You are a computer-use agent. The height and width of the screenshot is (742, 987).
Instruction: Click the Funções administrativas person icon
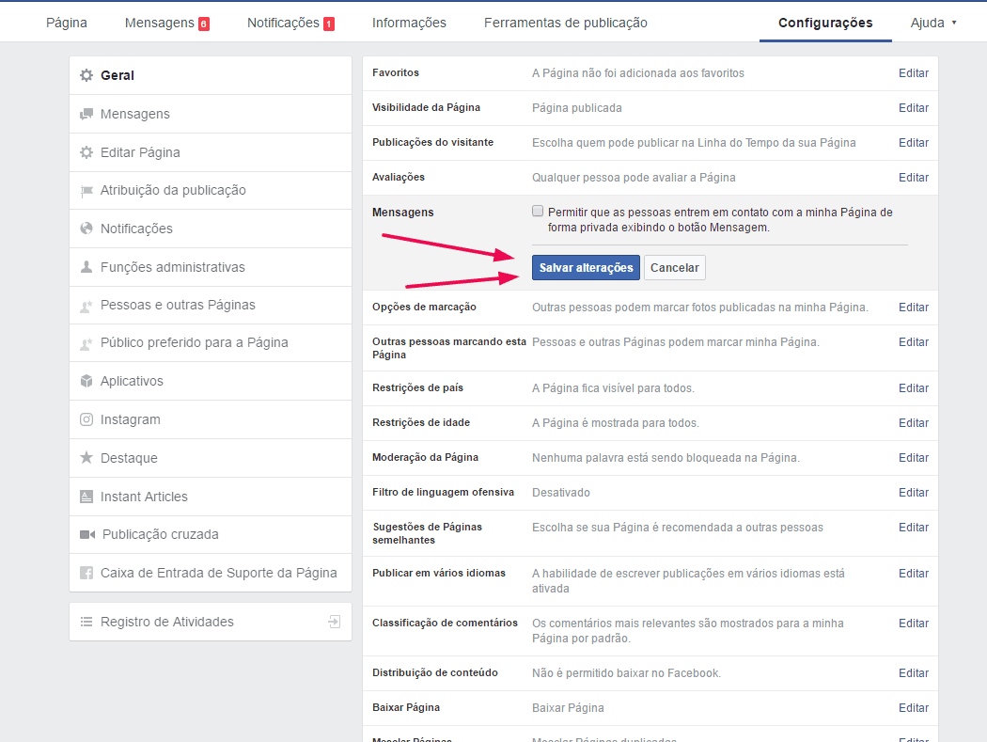86,267
